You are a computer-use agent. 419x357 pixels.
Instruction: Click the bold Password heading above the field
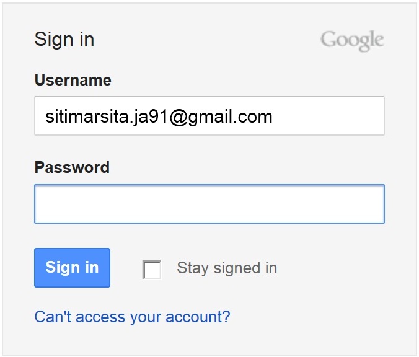(72, 167)
